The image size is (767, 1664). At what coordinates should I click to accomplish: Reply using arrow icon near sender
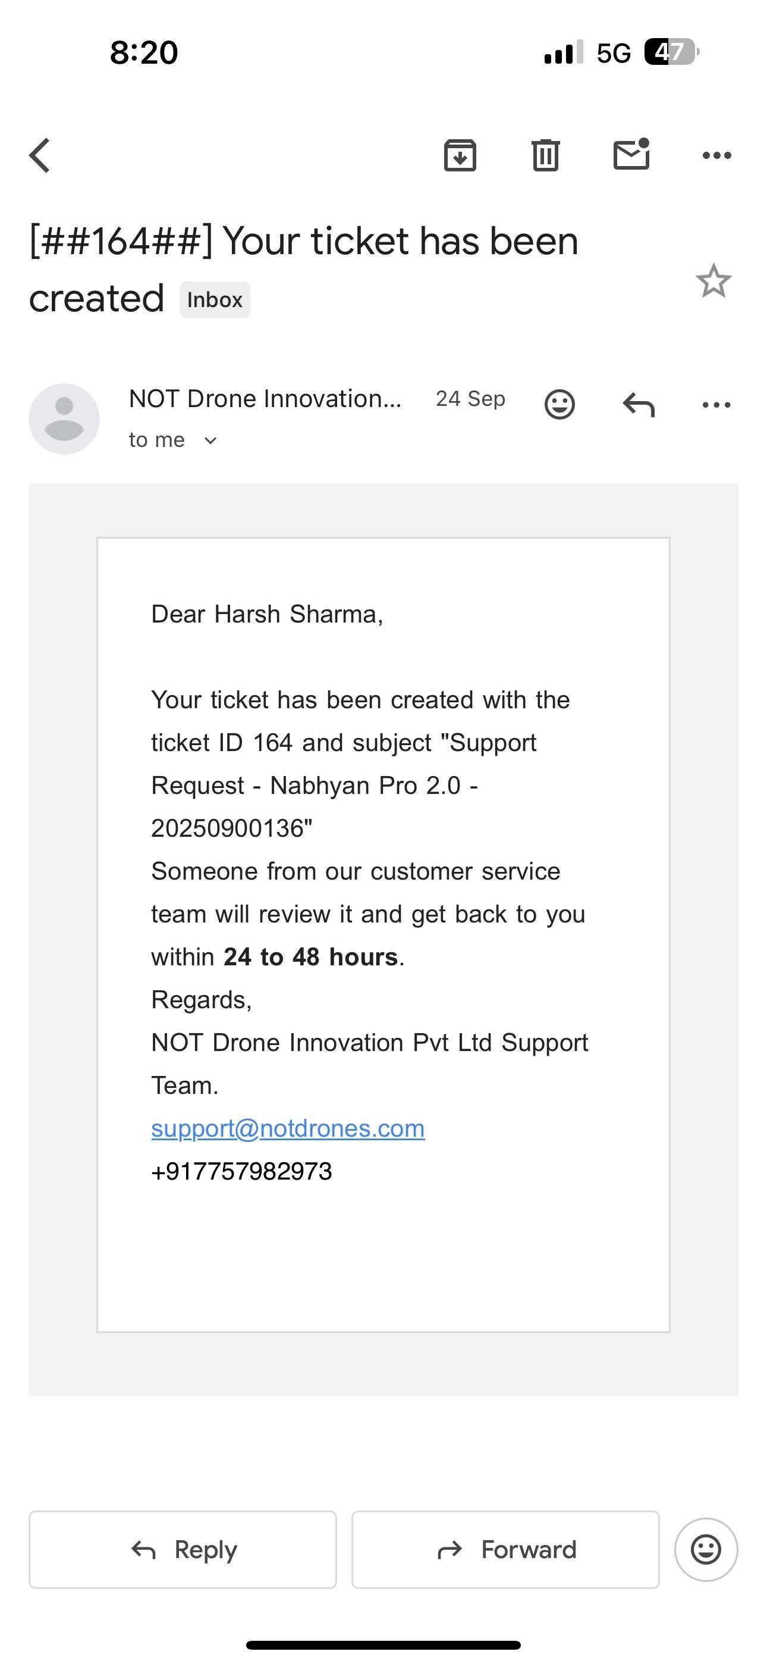pos(639,405)
